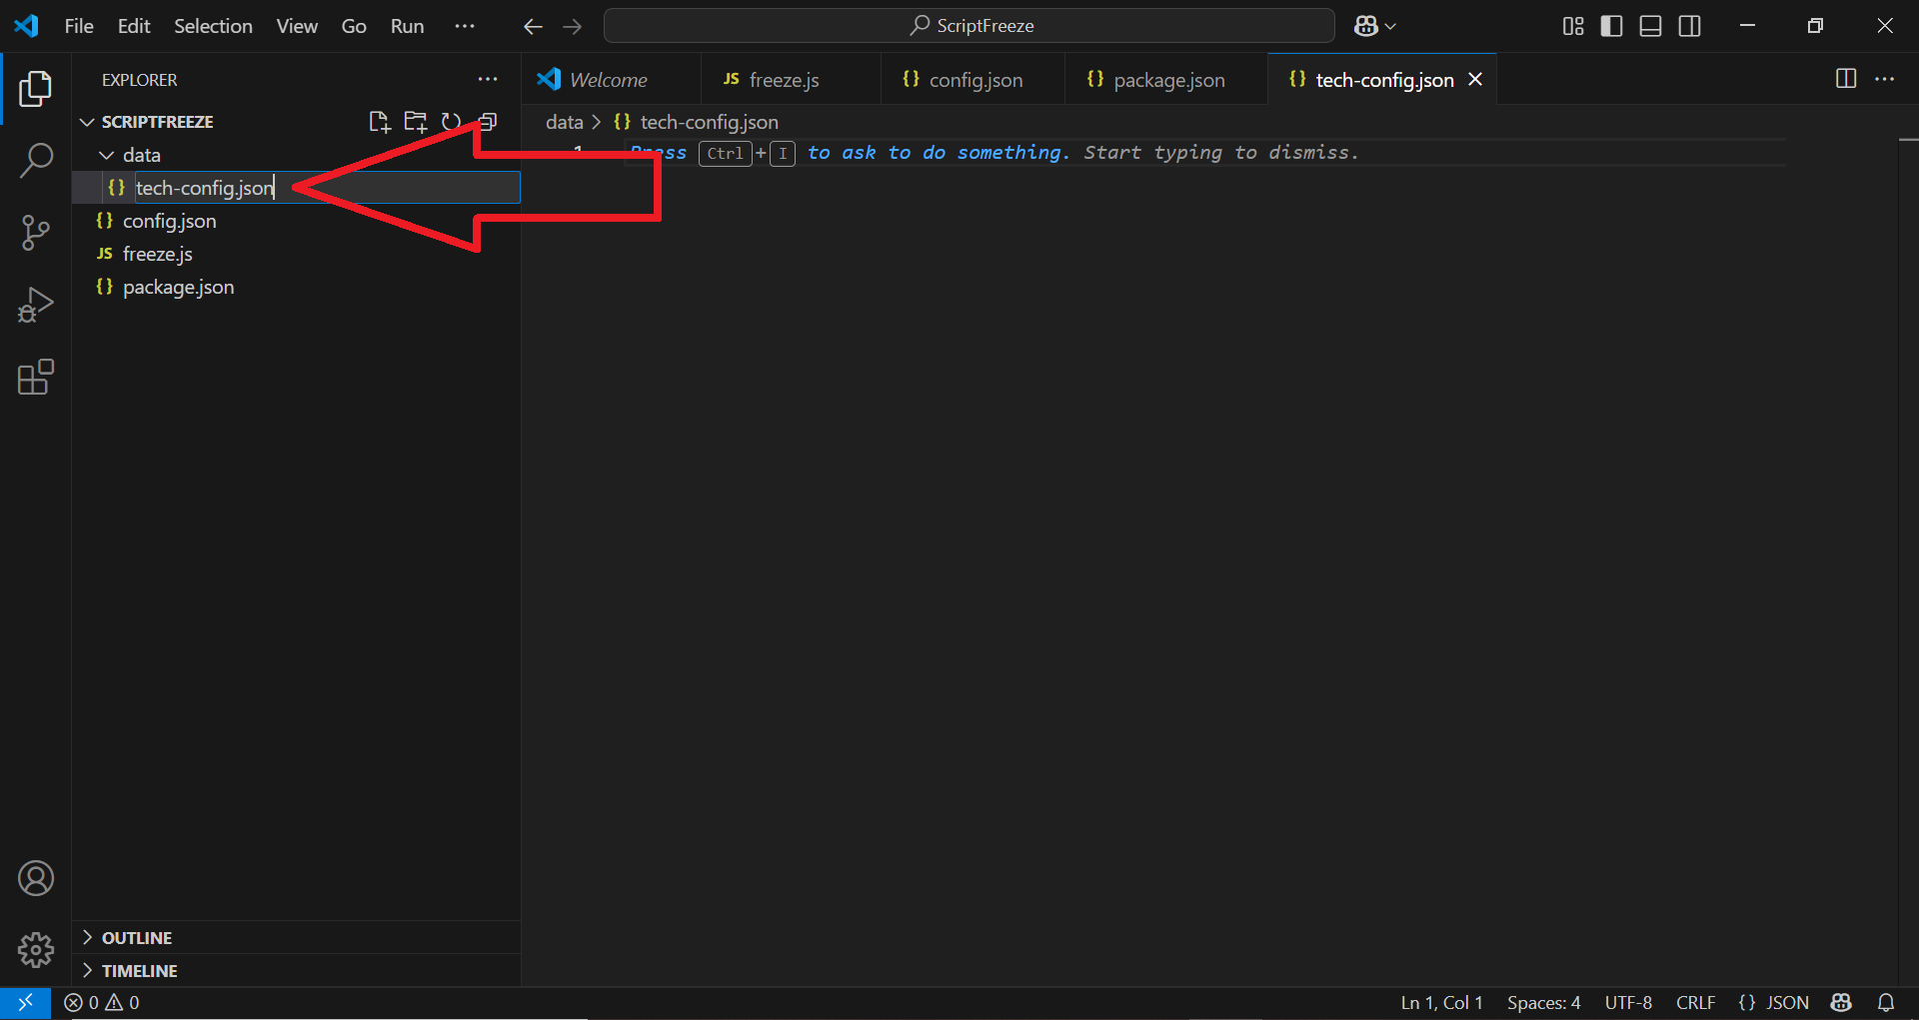Viewport: 1919px width, 1020px height.
Task: Click Copilot status icon in status bar
Action: (1841, 1002)
